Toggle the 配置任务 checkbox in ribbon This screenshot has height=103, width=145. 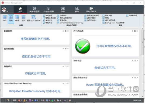[58, 20]
